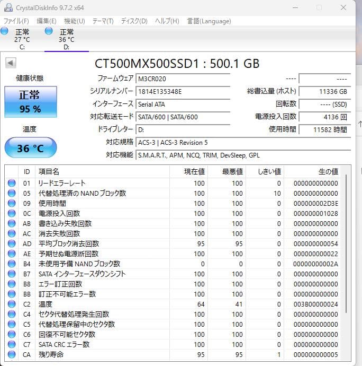
Task: Open the テーマ(T) menu
Action: click(x=103, y=21)
